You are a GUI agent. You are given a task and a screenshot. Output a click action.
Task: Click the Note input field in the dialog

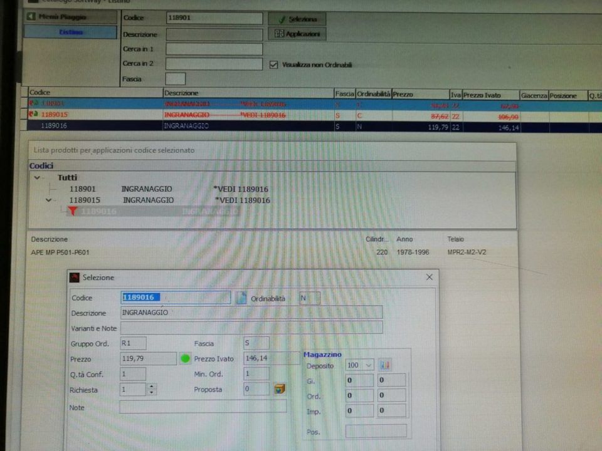click(x=203, y=407)
